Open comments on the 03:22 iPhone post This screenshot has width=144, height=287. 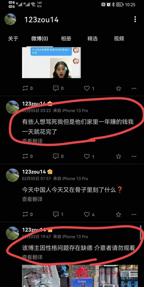(58, 156)
